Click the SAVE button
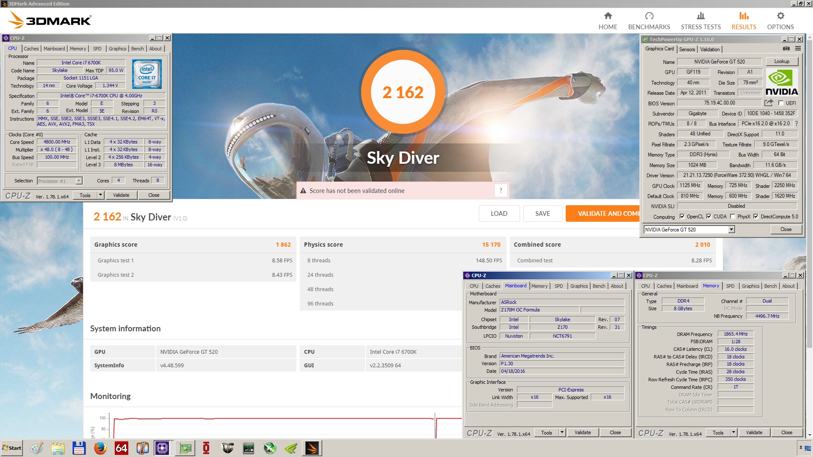The height and width of the screenshot is (457, 813). tap(542, 214)
